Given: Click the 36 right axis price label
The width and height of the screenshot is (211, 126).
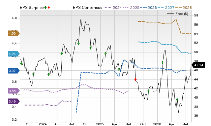Looking at the screenshot, I should 196,116.
